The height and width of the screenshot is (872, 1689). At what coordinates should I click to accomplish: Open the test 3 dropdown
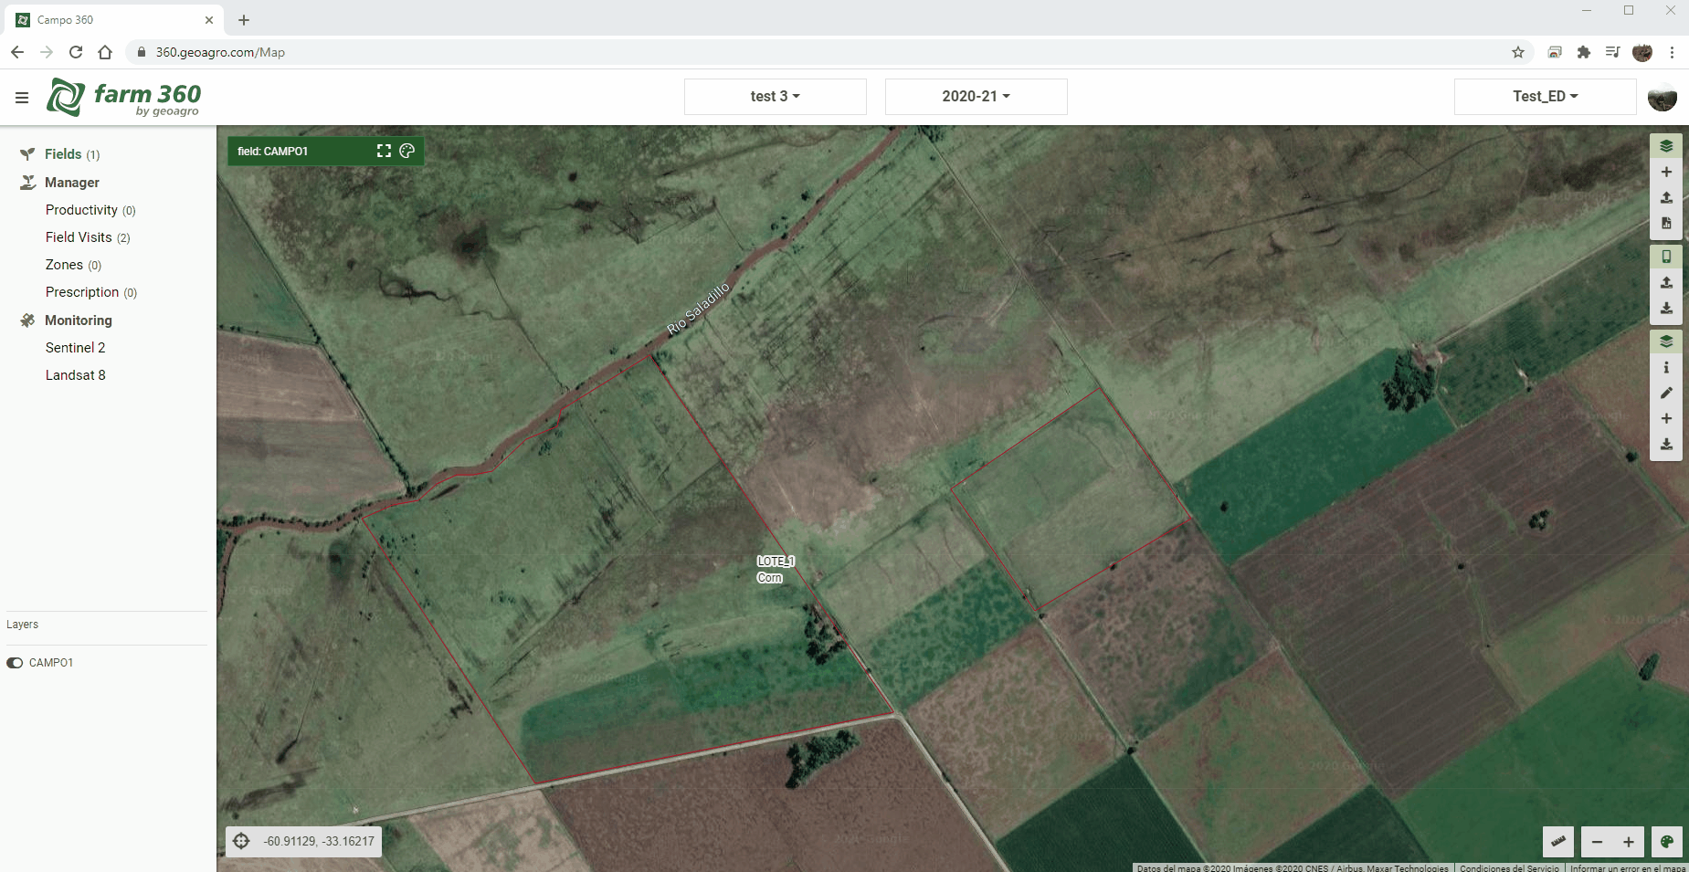click(x=775, y=97)
